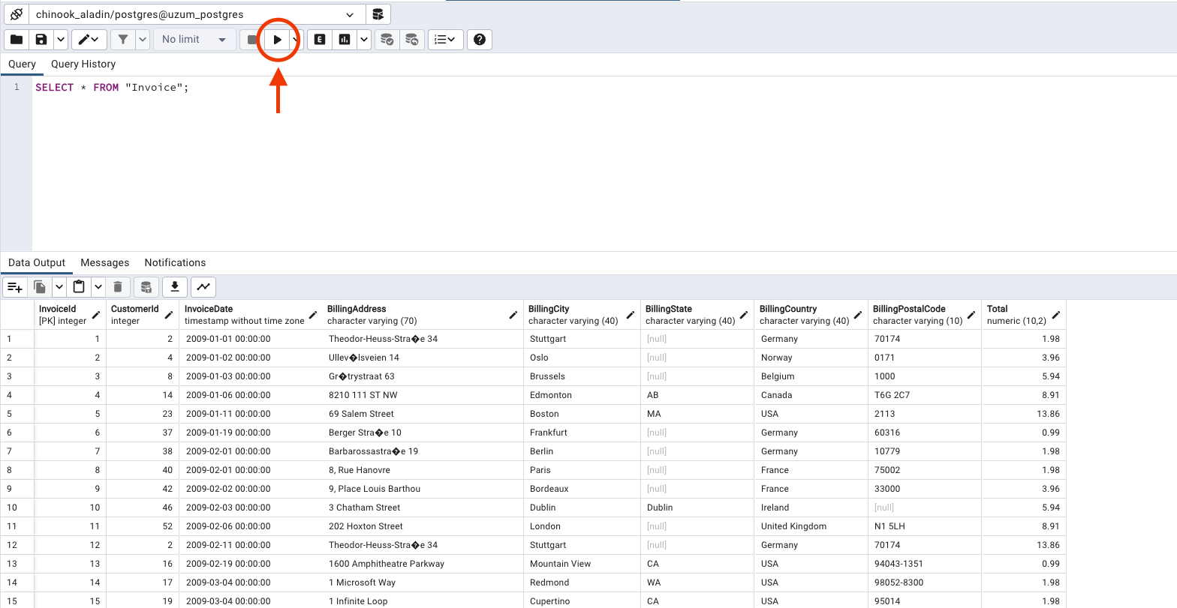This screenshot has height=608, width=1177.
Task: Toggle the connection status icon
Action: pos(16,14)
